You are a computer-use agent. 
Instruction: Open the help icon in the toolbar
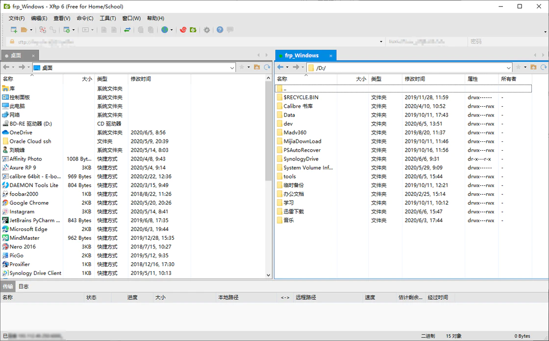219,29
